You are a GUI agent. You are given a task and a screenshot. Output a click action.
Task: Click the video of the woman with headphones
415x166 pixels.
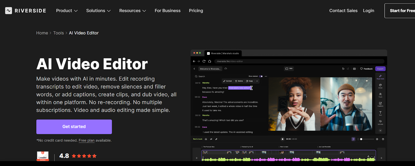294,104
